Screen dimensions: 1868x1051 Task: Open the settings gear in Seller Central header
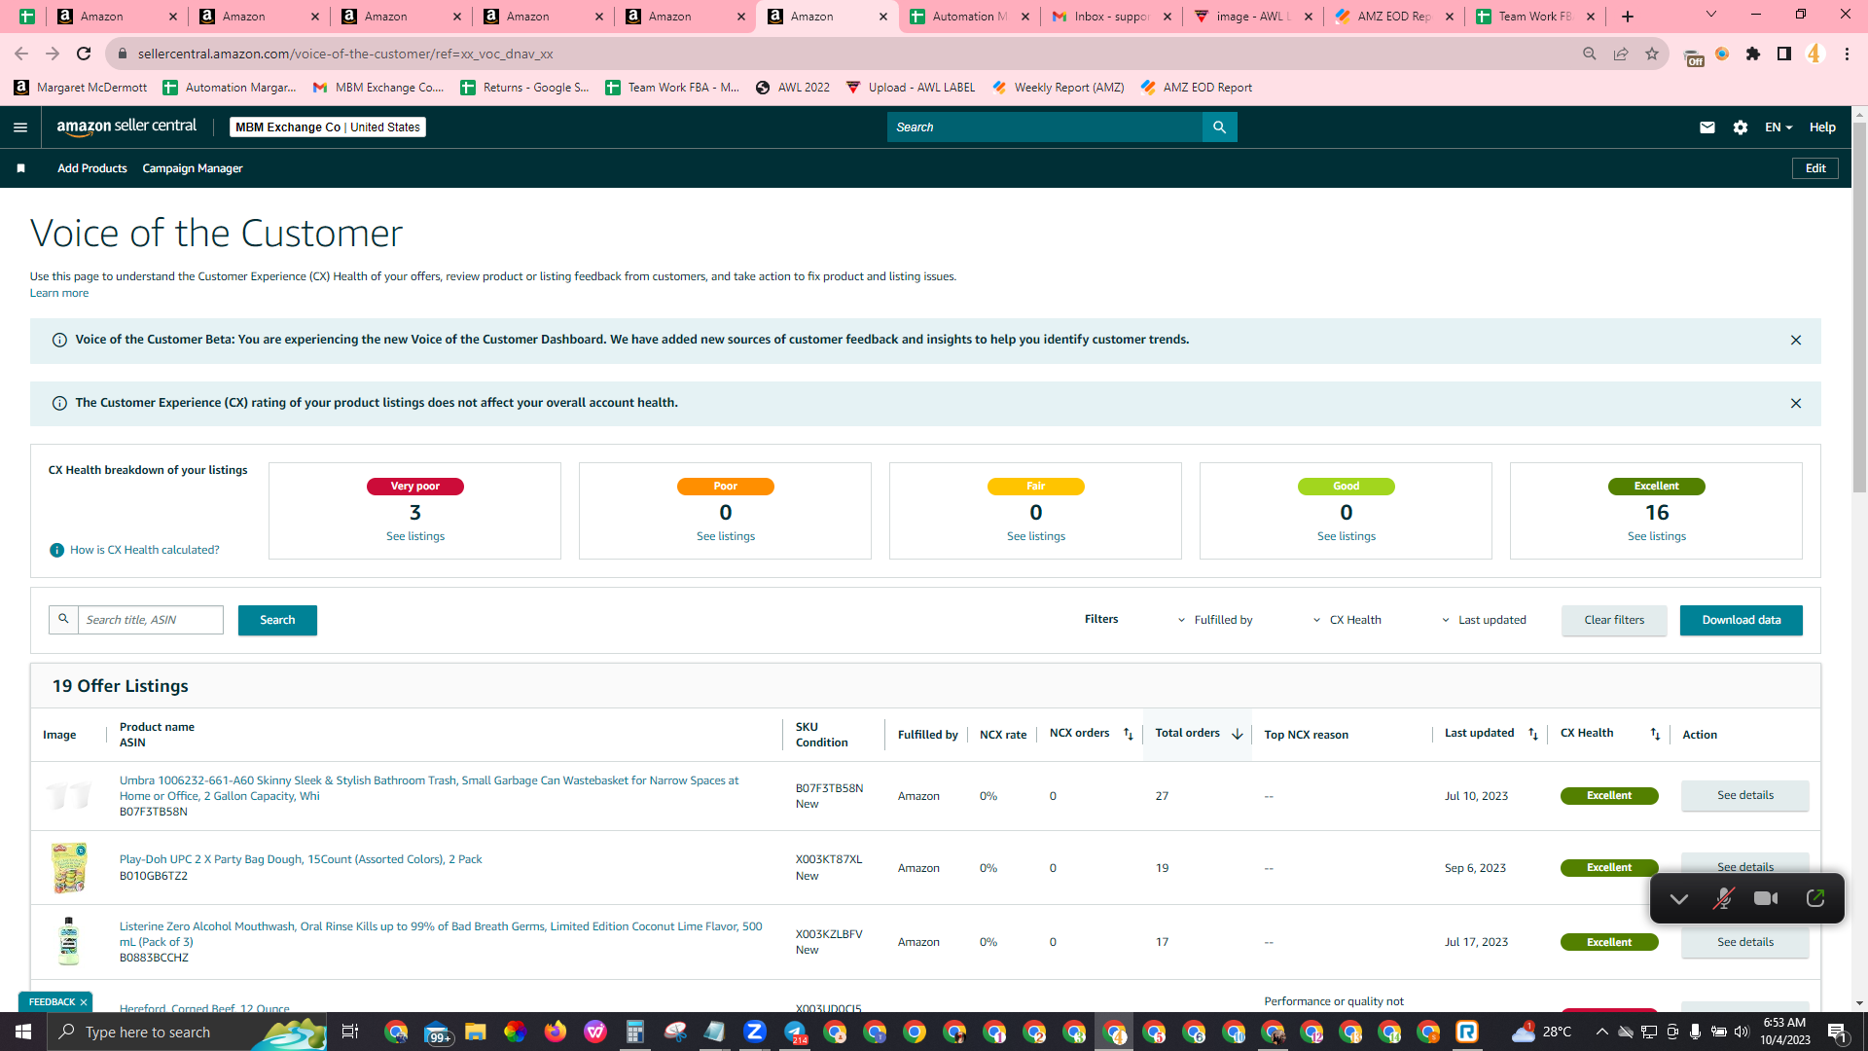coord(1741,127)
